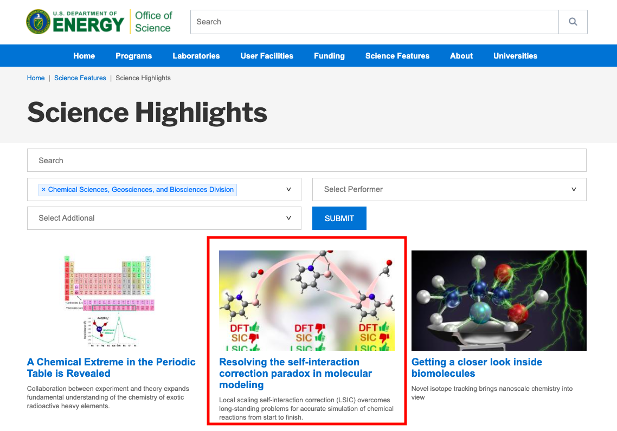This screenshot has width=617, height=431.
Task: Open the Select Addtional dropdown
Action: [164, 218]
